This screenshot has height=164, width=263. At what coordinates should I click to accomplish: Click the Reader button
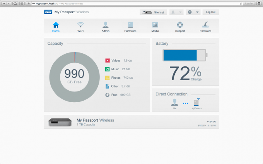pos(249,3)
